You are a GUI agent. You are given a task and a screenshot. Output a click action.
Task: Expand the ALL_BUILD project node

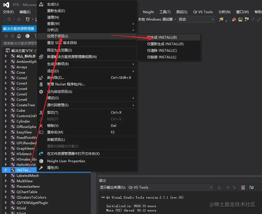(6, 56)
